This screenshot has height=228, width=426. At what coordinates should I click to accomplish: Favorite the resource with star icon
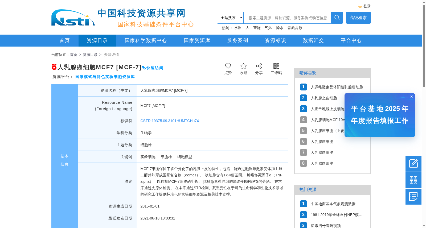243,66
